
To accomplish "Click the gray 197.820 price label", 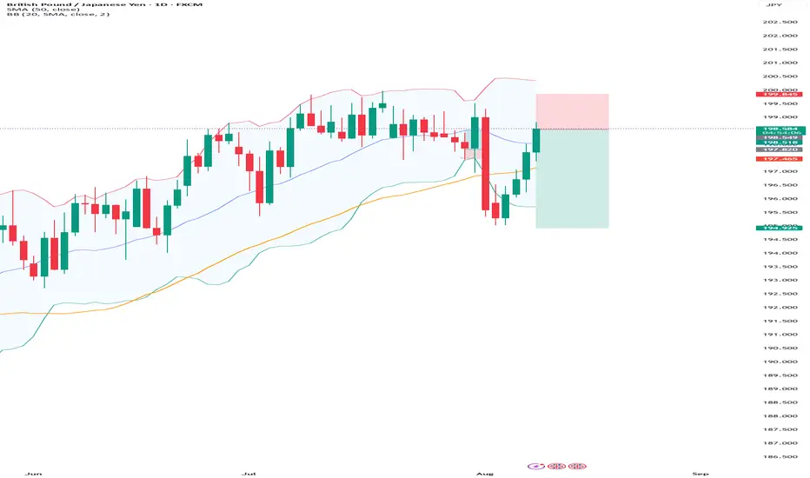I will pyautogui.click(x=779, y=149).
